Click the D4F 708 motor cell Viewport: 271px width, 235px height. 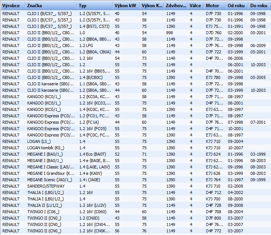[x=213, y=211]
